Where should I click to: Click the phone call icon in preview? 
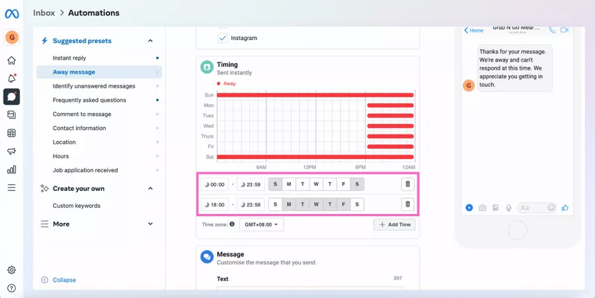pos(552,30)
